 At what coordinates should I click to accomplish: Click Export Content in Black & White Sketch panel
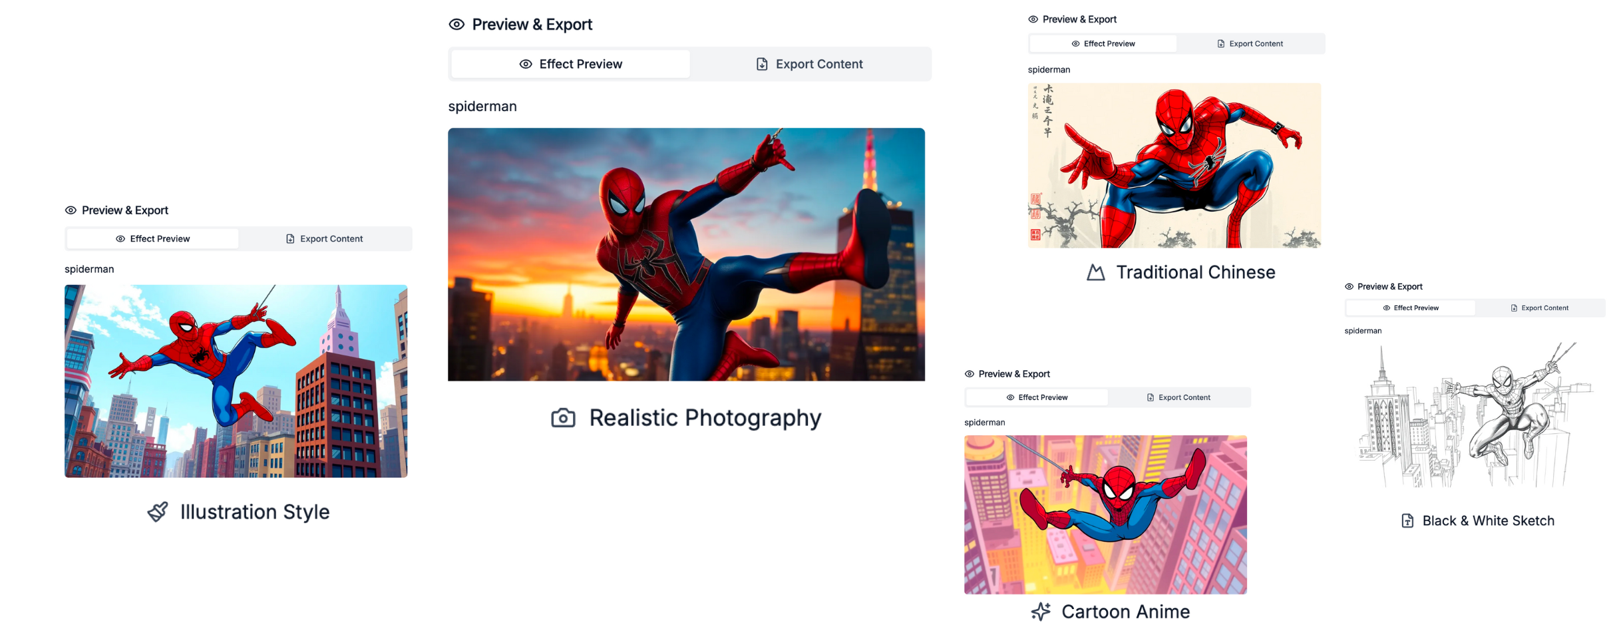click(1539, 308)
